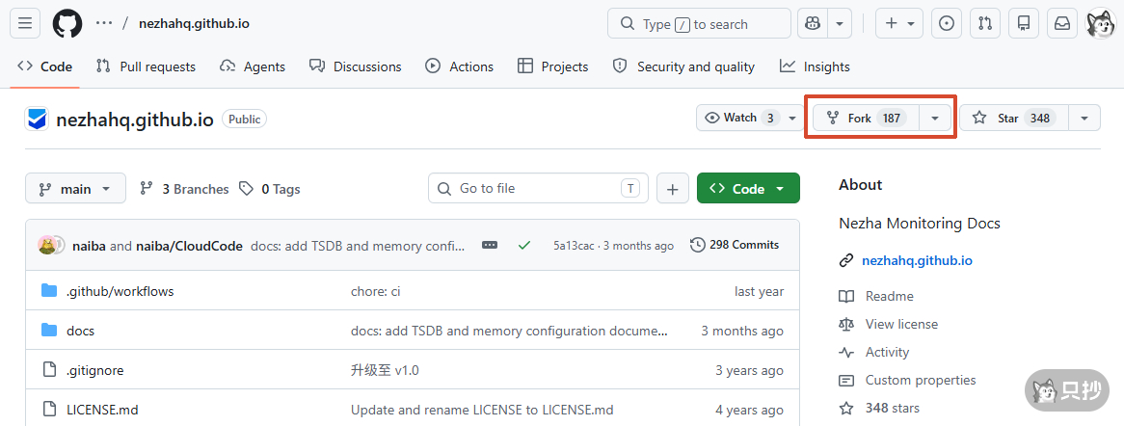Open .gitignore file

[95, 370]
